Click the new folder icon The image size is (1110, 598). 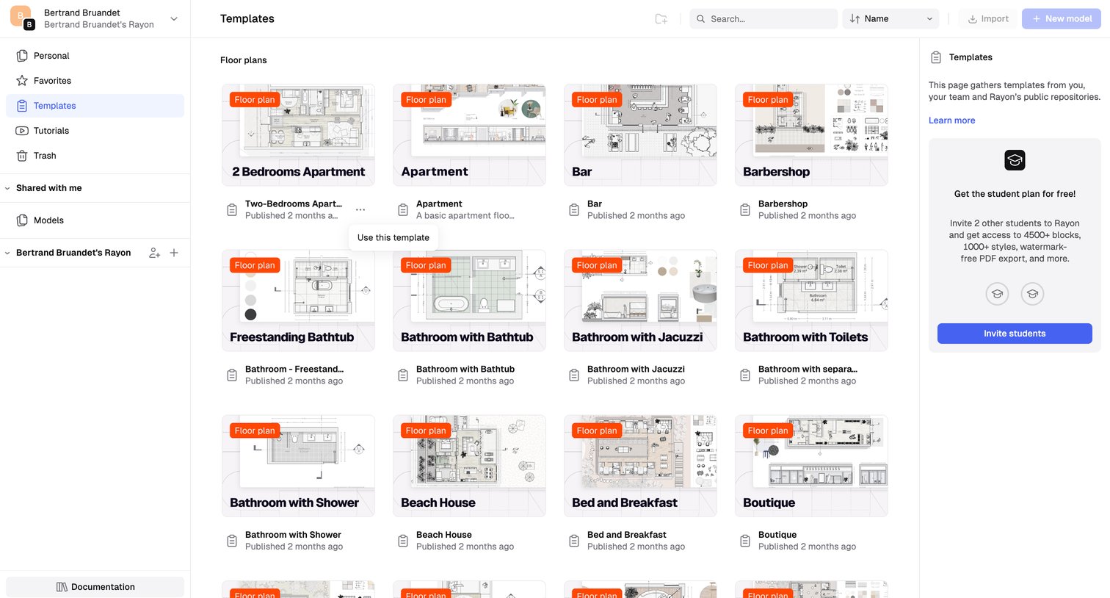point(661,18)
